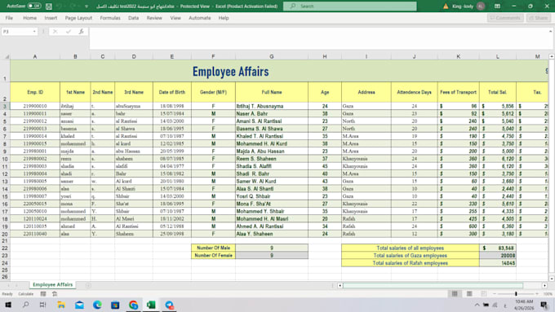Click the Employee Affairs title cell
The height and width of the screenshot is (312, 555).
231,72
